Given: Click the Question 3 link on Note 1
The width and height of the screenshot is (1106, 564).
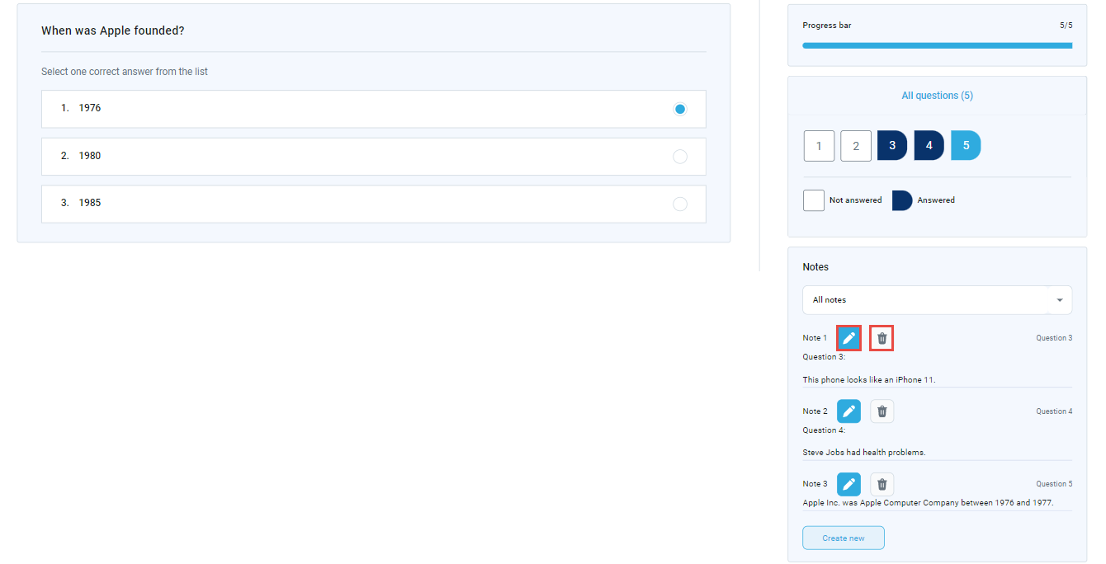Looking at the screenshot, I should pos(1054,338).
